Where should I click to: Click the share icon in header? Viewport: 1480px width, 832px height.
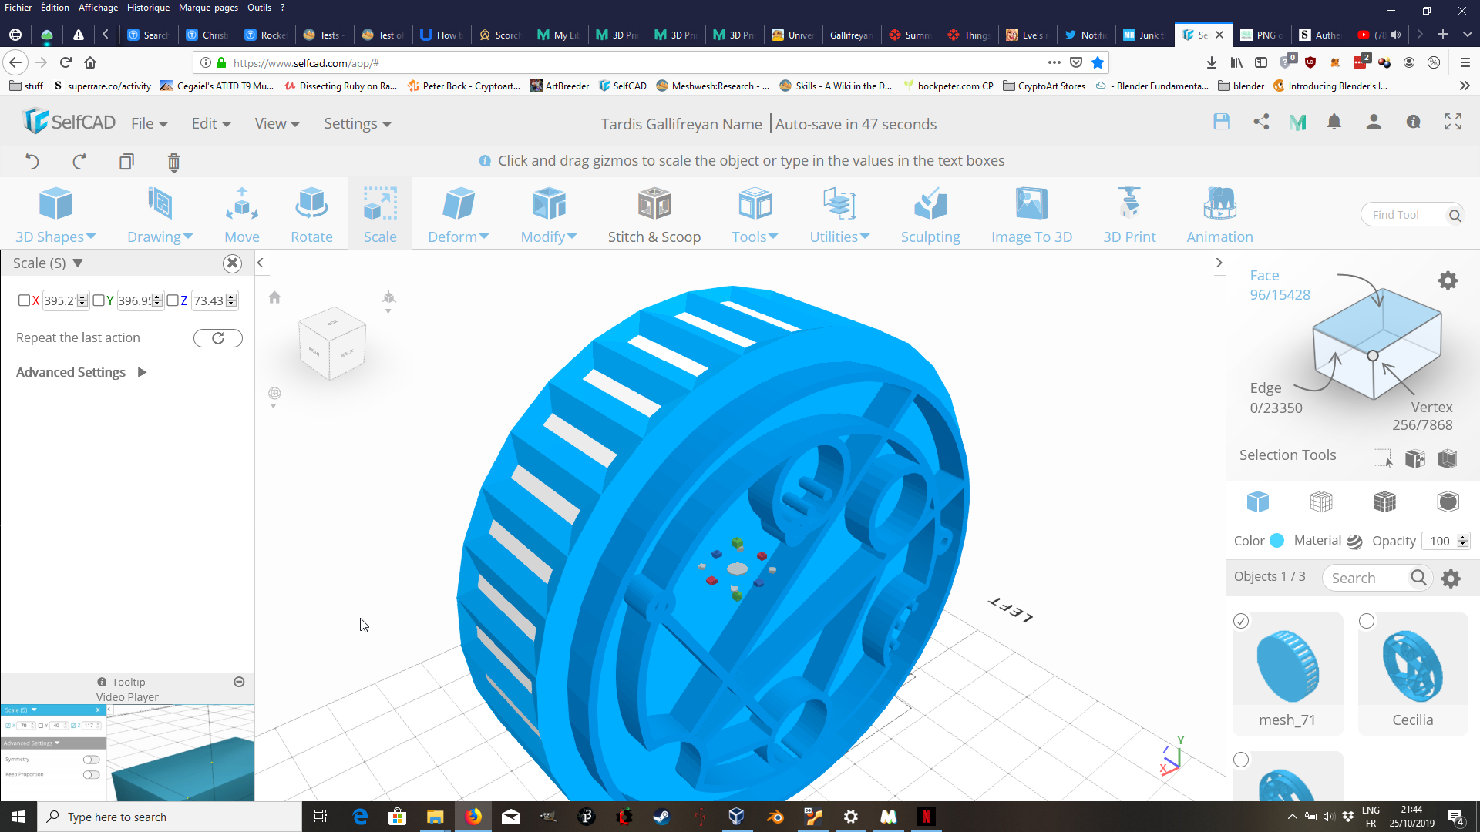[1261, 122]
